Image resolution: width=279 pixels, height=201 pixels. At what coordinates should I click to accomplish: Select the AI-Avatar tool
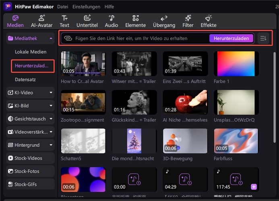41,21
